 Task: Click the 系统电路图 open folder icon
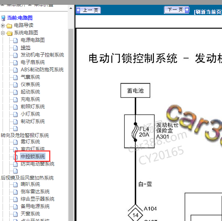(x=9, y=33)
